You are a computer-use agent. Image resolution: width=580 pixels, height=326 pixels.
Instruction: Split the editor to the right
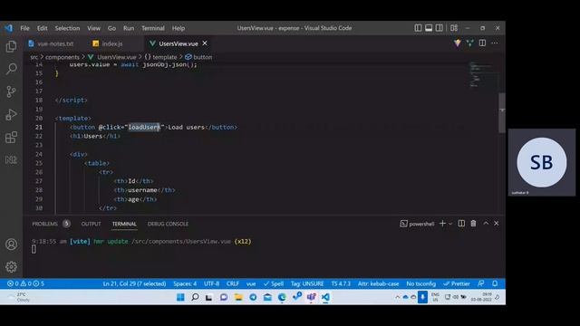(x=482, y=43)
